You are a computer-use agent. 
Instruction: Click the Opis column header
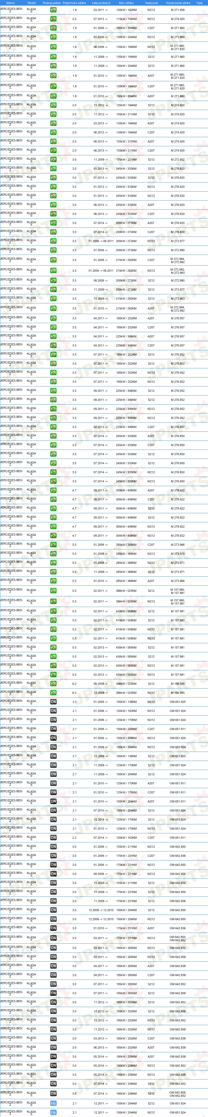click(x=199, y=3)
